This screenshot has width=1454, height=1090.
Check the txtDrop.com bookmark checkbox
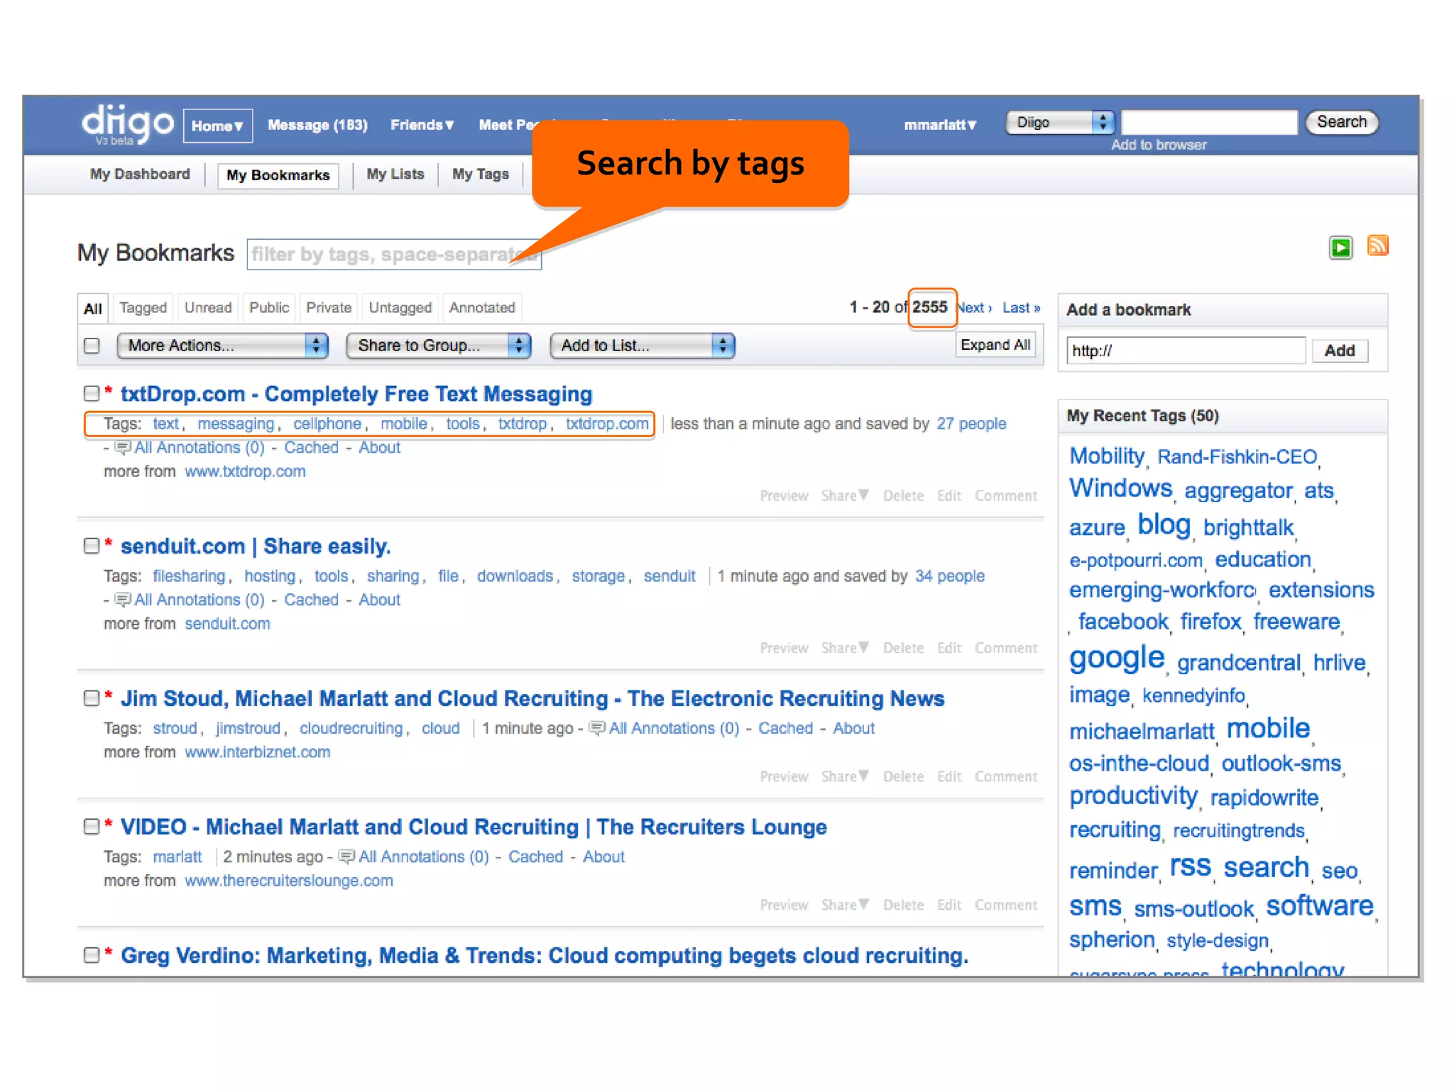tap(92, 393)
